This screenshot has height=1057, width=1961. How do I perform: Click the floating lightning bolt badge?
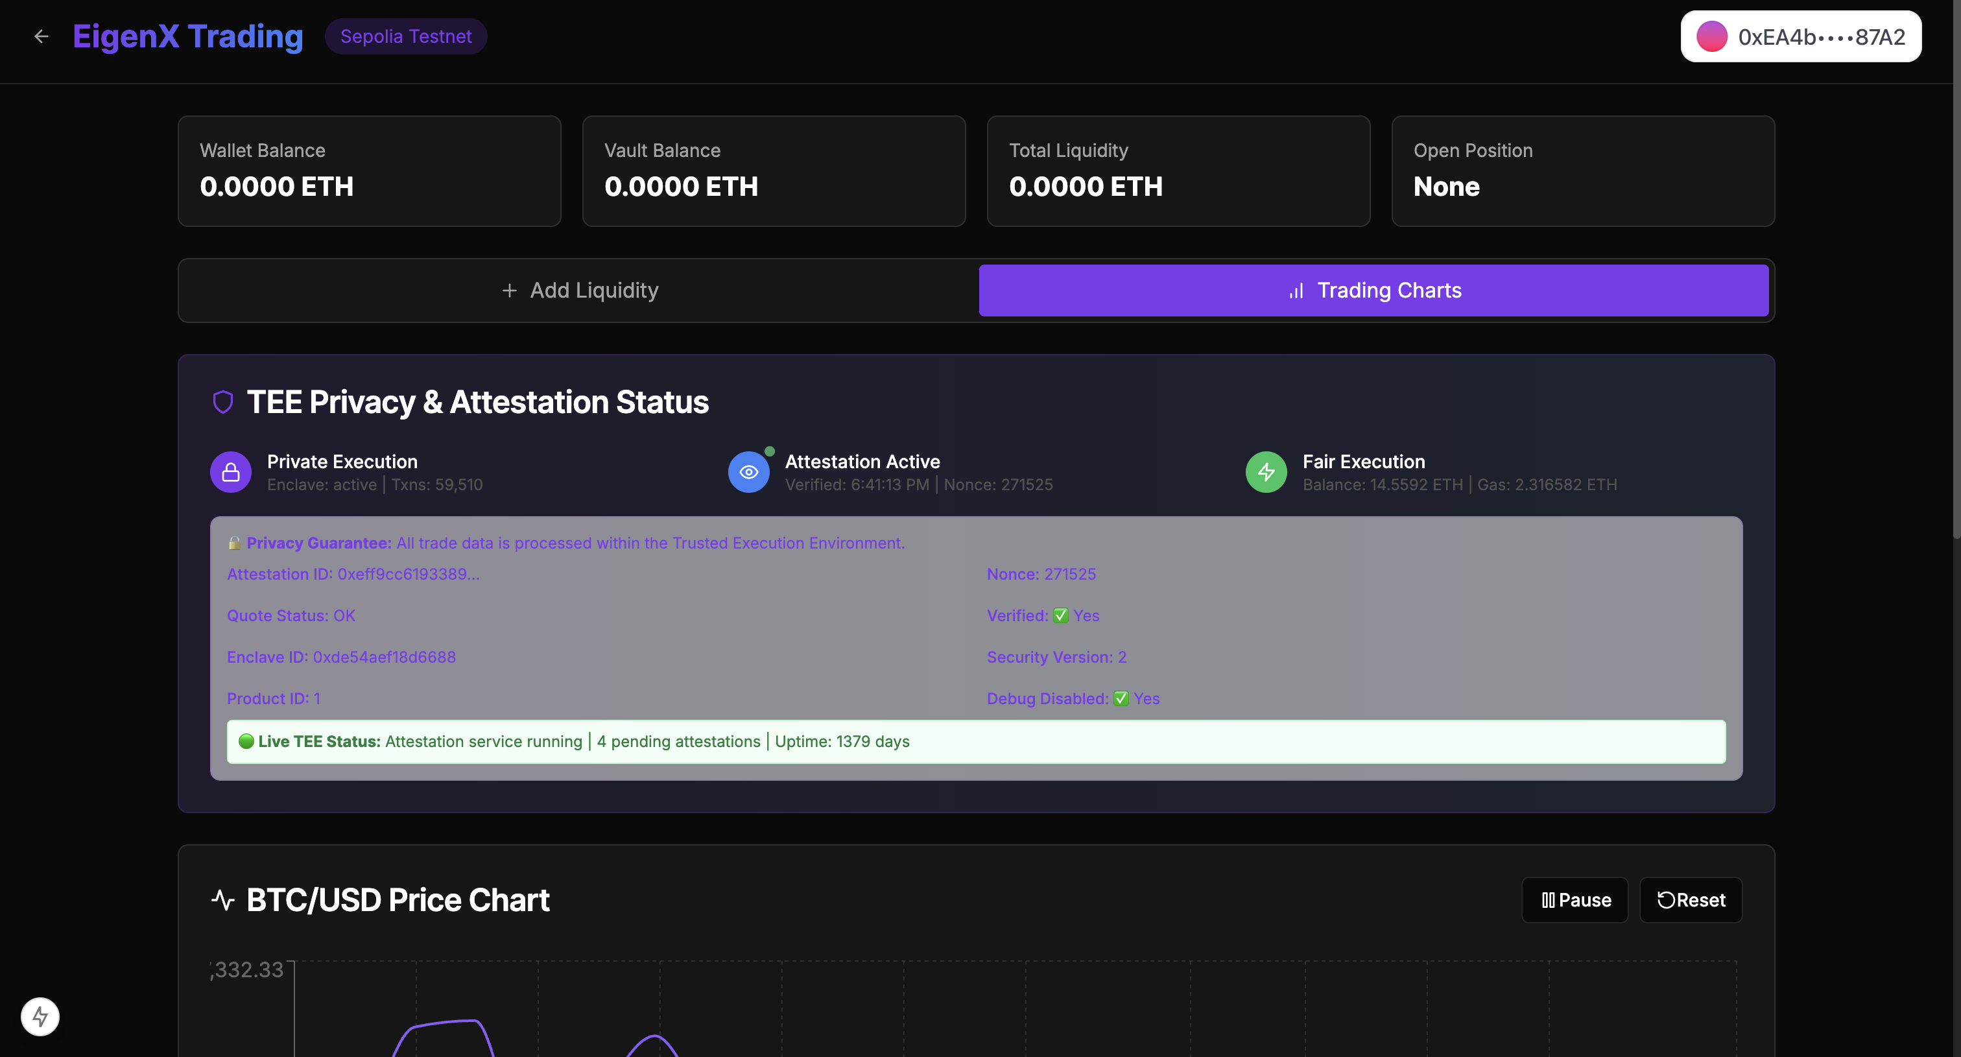tap(40, 1017)
